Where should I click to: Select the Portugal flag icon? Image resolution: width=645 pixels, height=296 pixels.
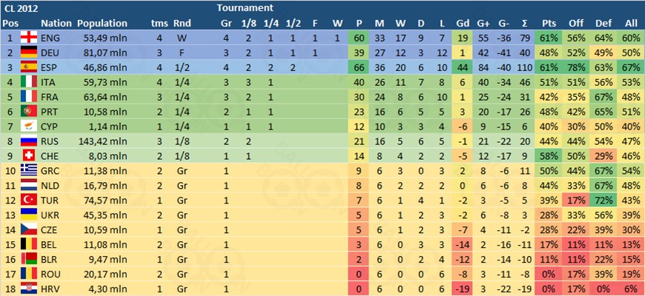pyautogui.click(x=29, y=110)
